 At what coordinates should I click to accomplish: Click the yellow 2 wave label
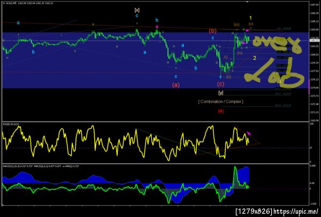[x=255, y=58]
